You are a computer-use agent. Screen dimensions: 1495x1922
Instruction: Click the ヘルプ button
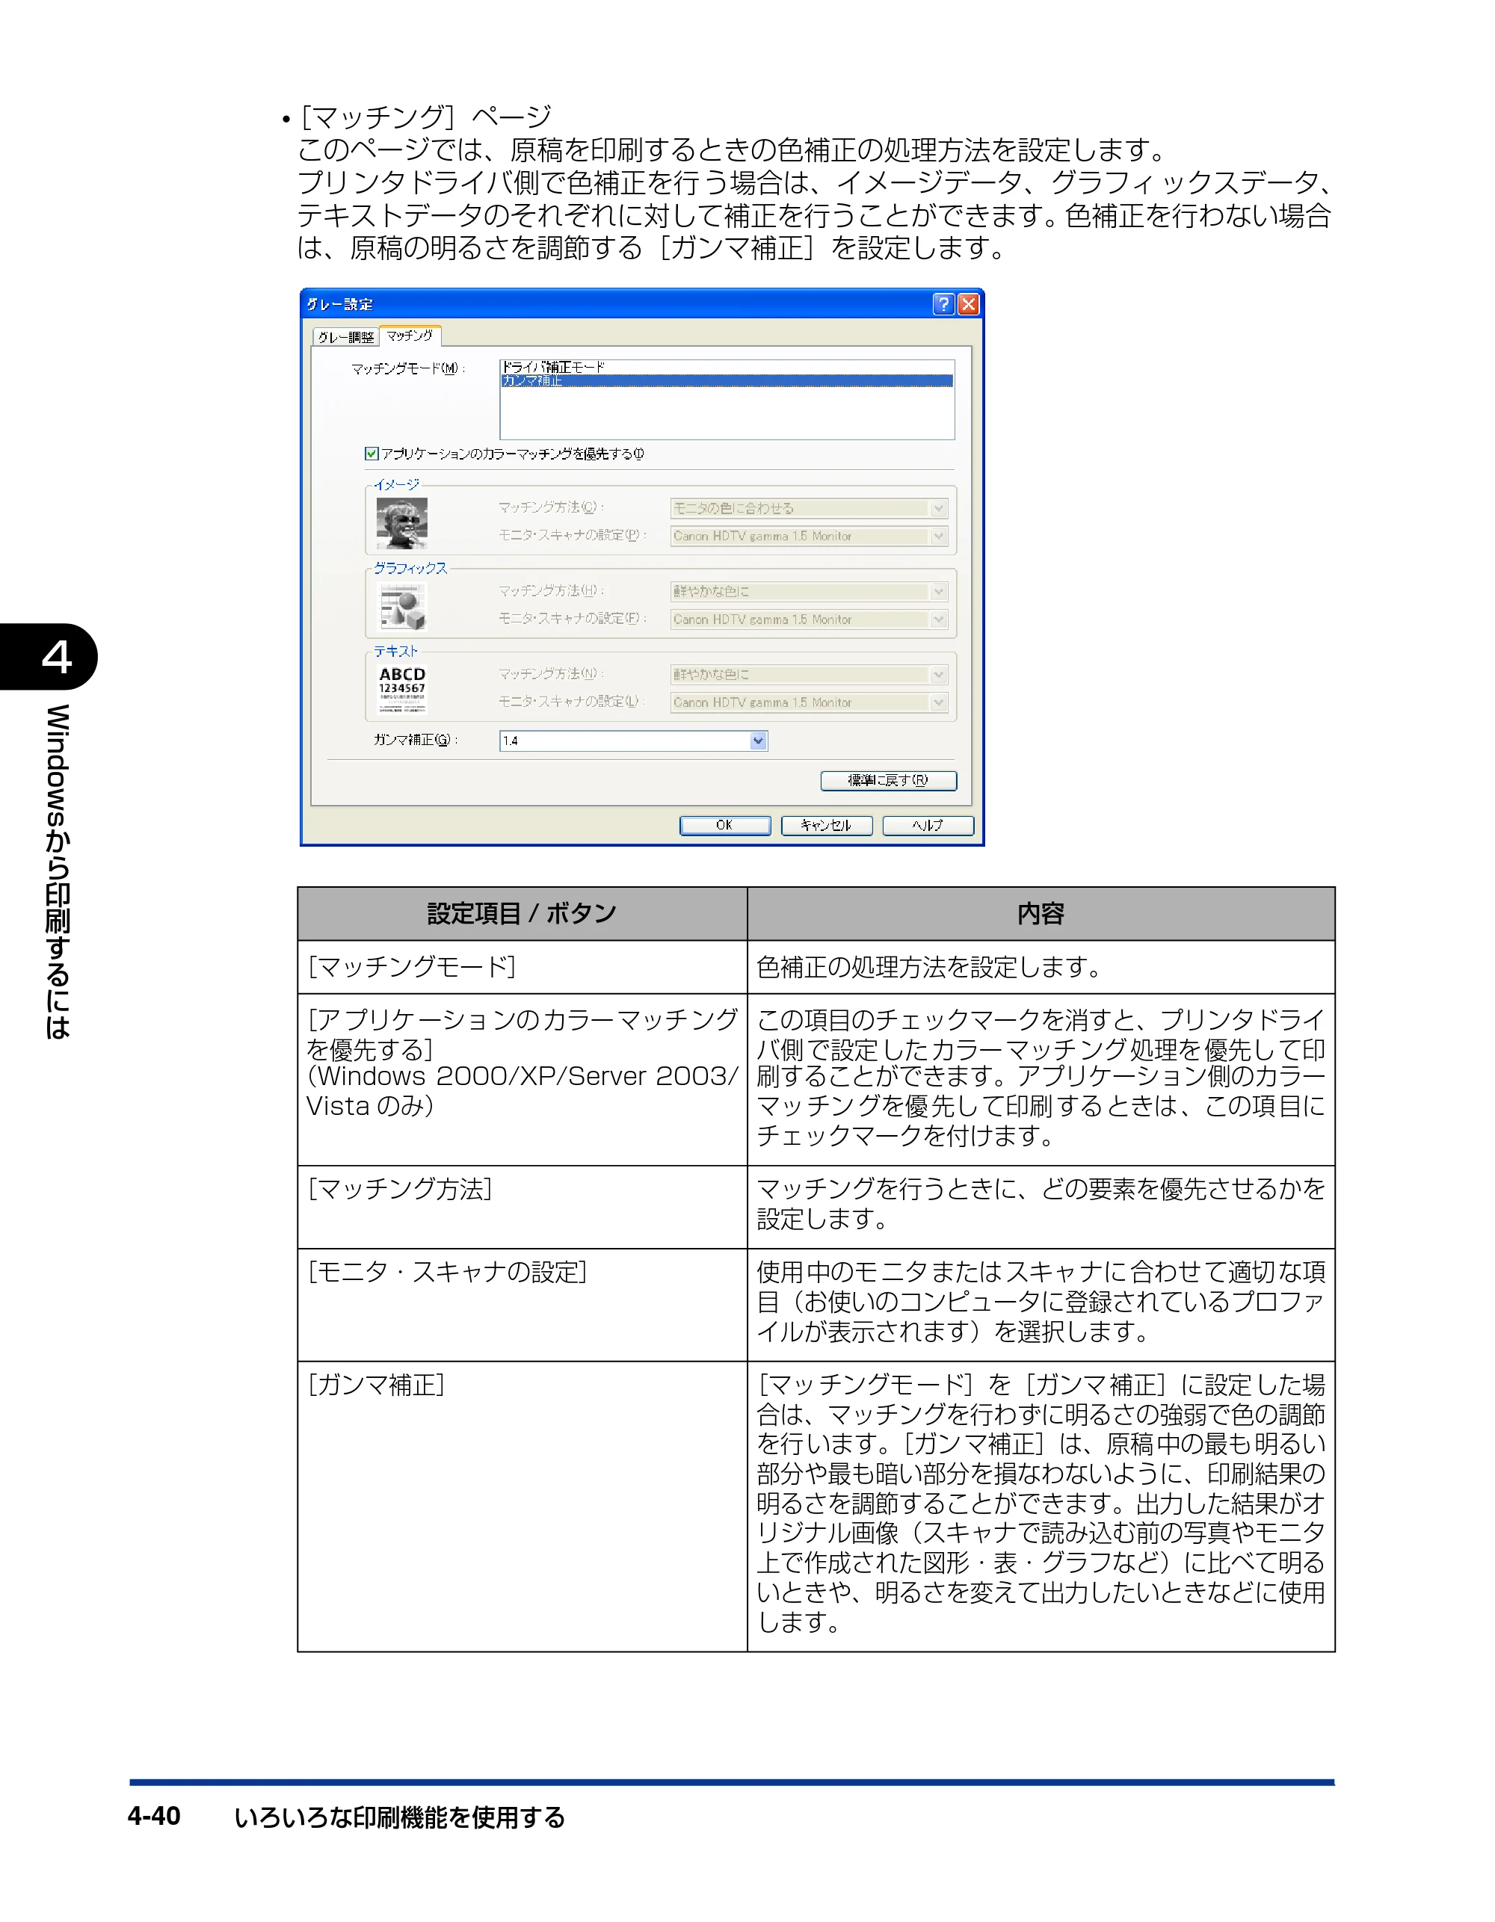pyautogui.click(x=928, y=826)
